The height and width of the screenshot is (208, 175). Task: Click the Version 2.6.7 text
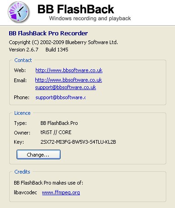coord(23,50)
